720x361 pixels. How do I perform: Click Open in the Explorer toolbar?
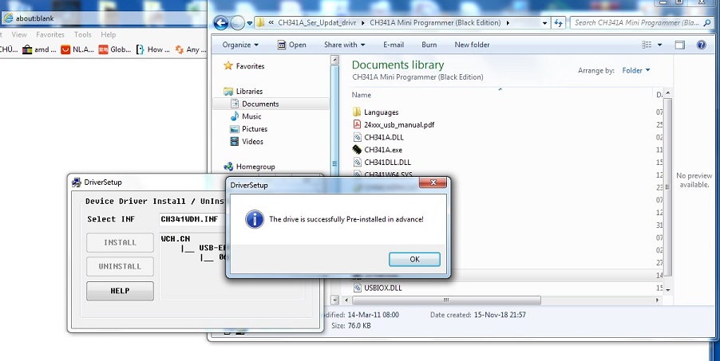pos(291,45)
